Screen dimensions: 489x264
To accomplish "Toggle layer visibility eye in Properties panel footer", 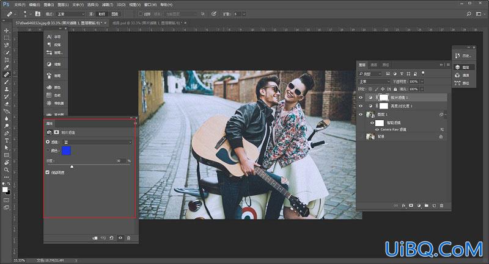I will [120, 238].
